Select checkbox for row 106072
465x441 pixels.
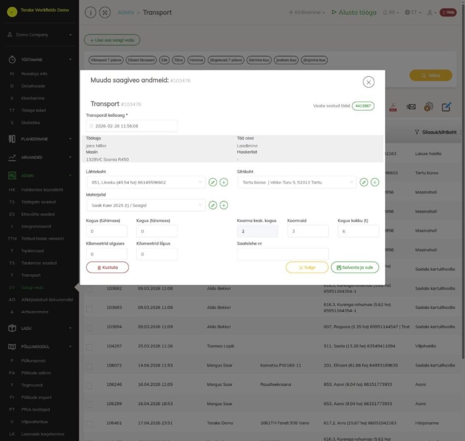pyautogui.click(x=89, y=366)
